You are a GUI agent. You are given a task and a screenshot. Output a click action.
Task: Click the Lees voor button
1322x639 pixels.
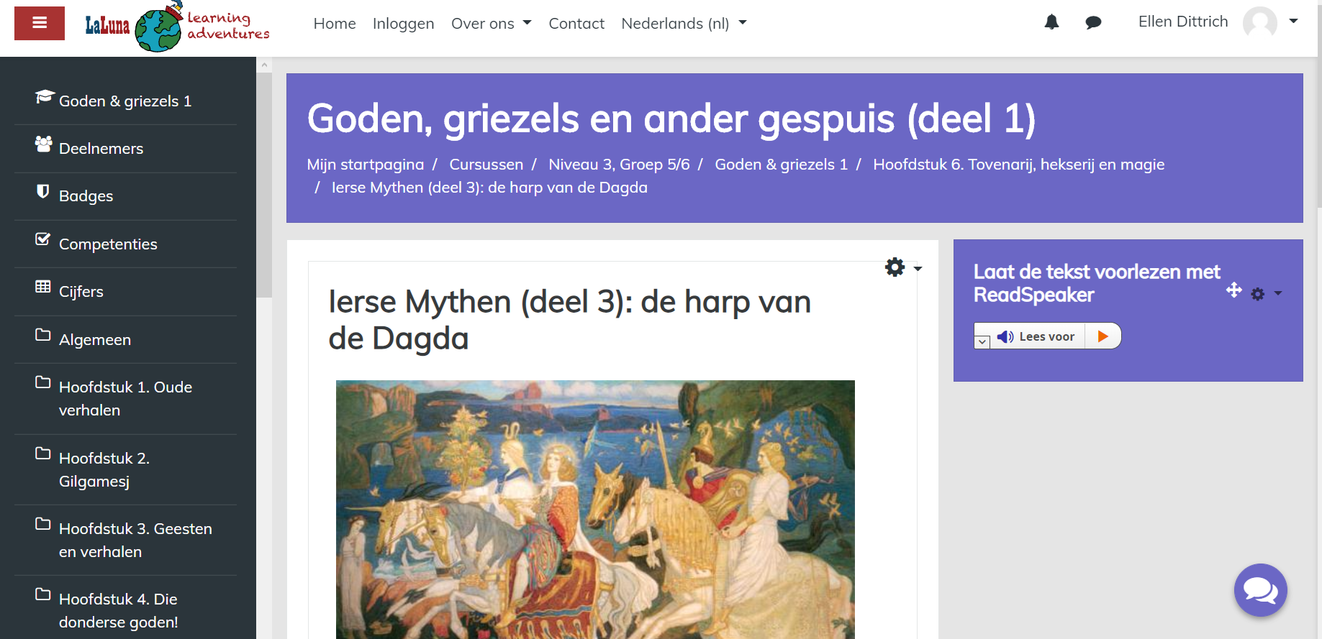[x=1047, y=336]
